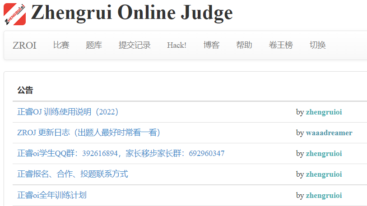Click the Zhengrui OI red logo icon
The height and width of the screenshot is (206, 367).
15,14
